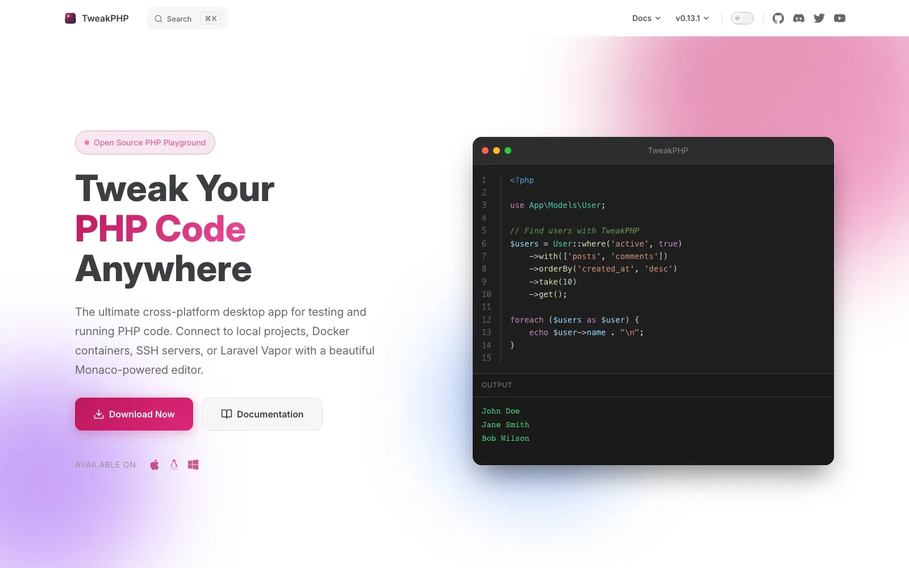909x568 pixels.
Task: Click the TweakPHP window title text
Action: click(668, 151)
